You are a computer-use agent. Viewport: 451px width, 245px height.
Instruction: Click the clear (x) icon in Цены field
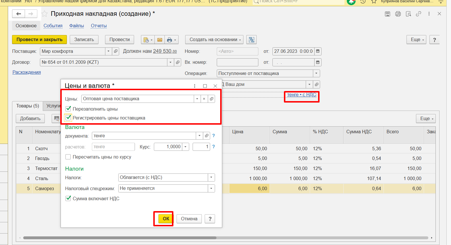point(204,99)
